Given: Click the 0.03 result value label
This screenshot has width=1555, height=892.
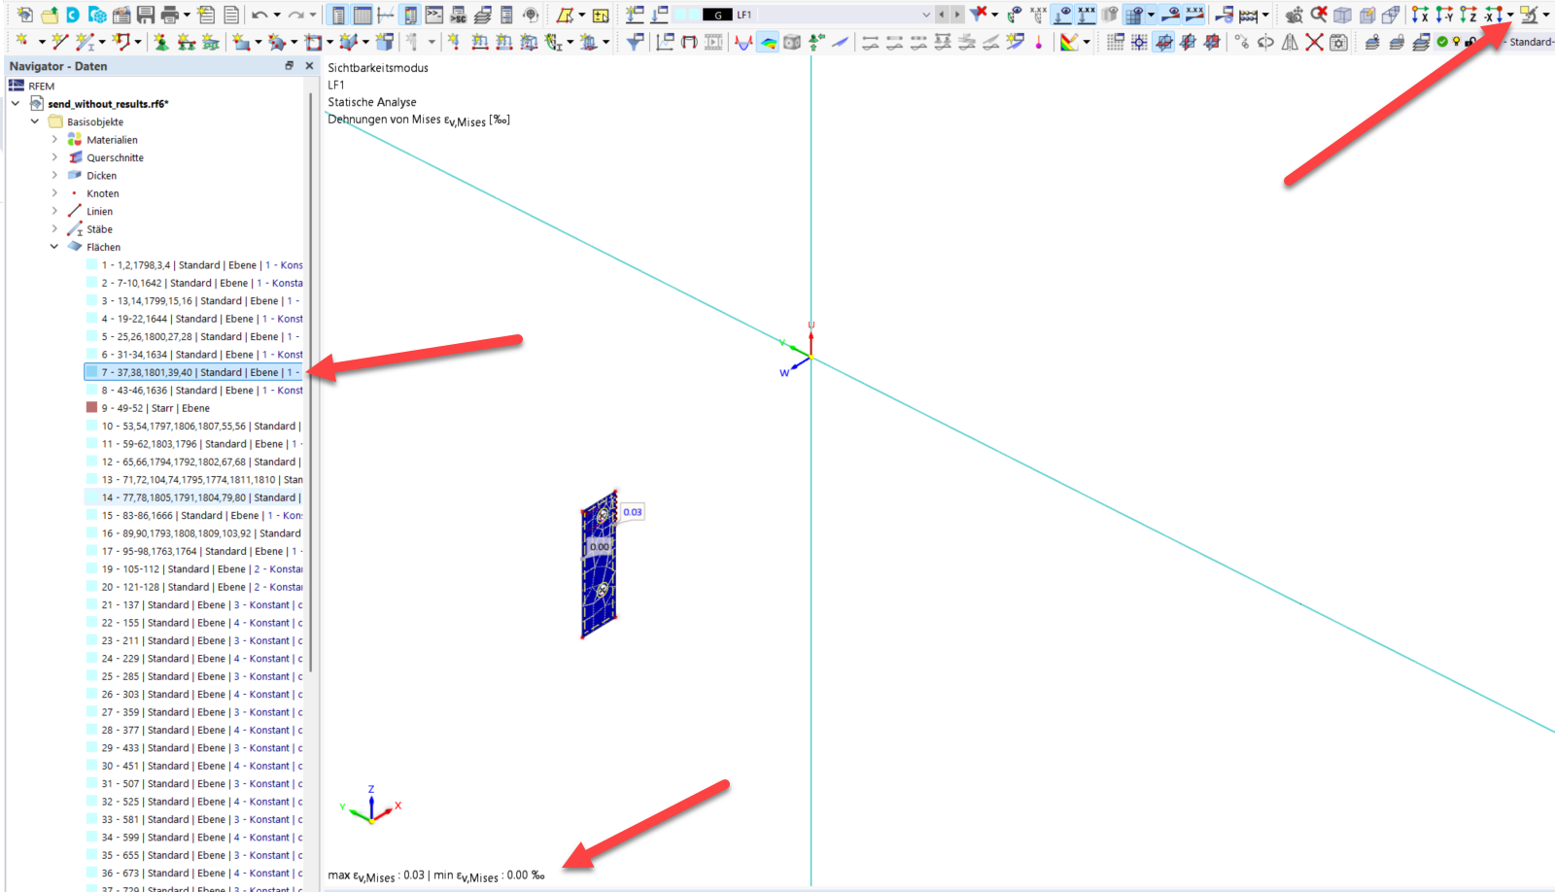Looking at the screenshot, I should coord(633,512).
